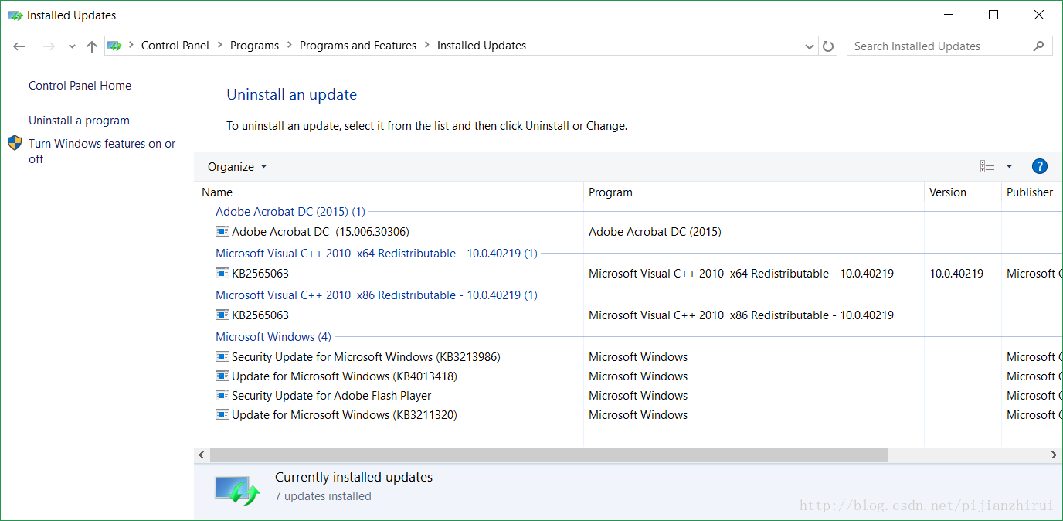Screen dimensions: 1063x521
Task: Navigate to Control Panel breadcrumb
Action: (x=175, y=46)
